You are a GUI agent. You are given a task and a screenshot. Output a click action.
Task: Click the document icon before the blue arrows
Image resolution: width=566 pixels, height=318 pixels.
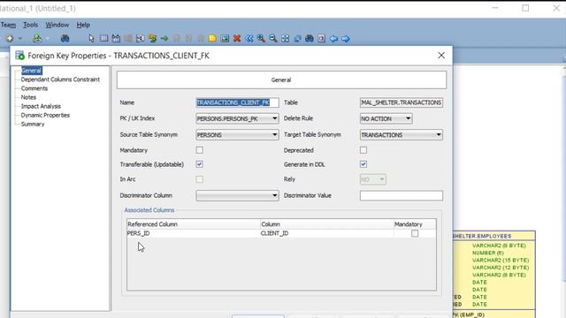pyautogui.click(x=321, y=38)
